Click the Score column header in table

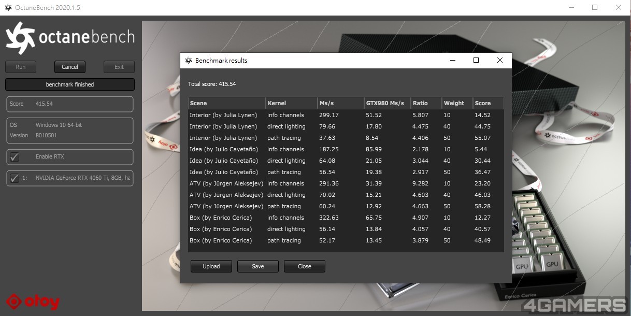tap(489, 103)
